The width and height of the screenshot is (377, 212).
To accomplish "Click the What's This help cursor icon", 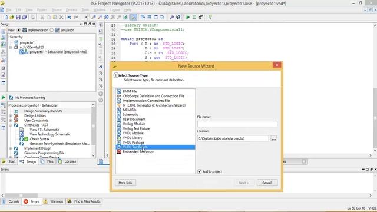I will 178,17.
